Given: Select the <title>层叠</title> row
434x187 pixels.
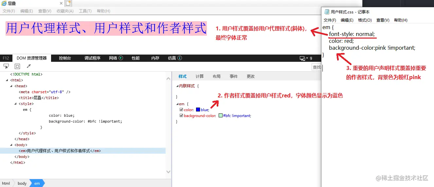Looking at the screenshot, I should [x=39, y=98].
